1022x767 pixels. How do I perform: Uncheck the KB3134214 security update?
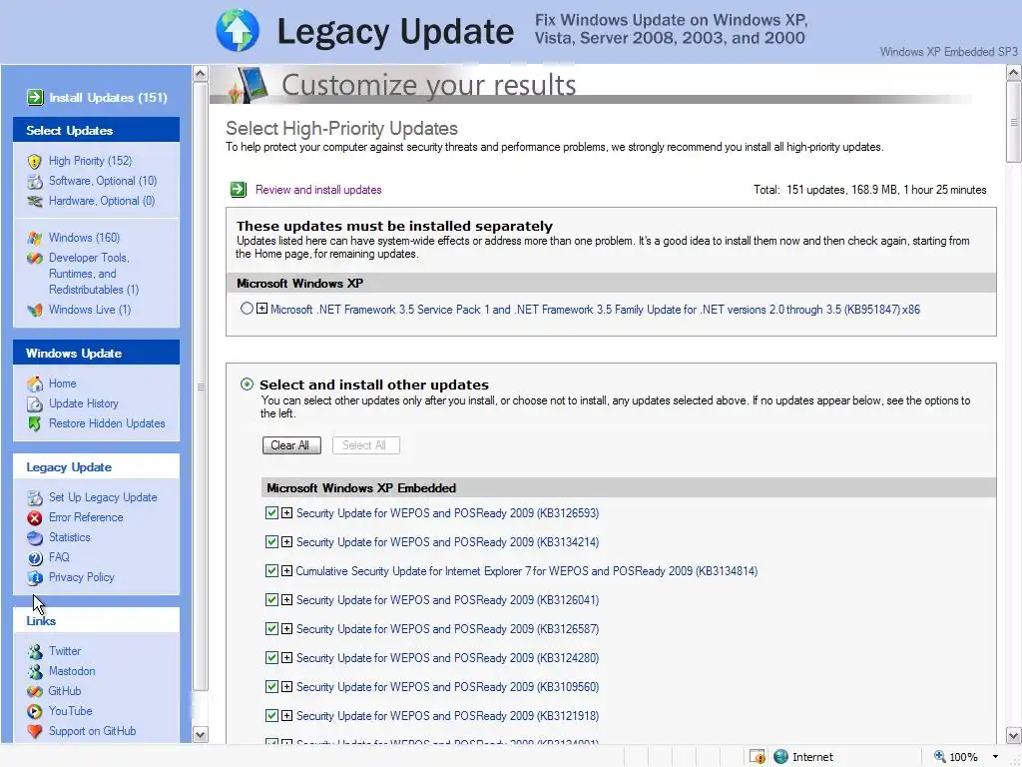(x=271, y=542)
